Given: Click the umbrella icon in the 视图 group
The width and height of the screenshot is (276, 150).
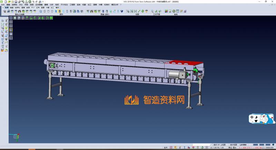Looking at the screenshot, I should tap(146, 11).
